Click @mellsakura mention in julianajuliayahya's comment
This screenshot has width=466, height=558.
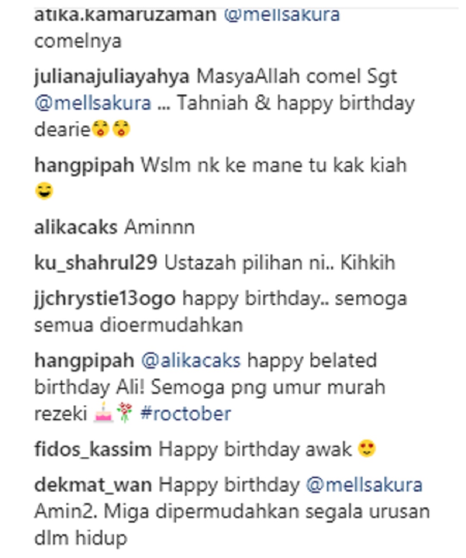click(93, 104)
